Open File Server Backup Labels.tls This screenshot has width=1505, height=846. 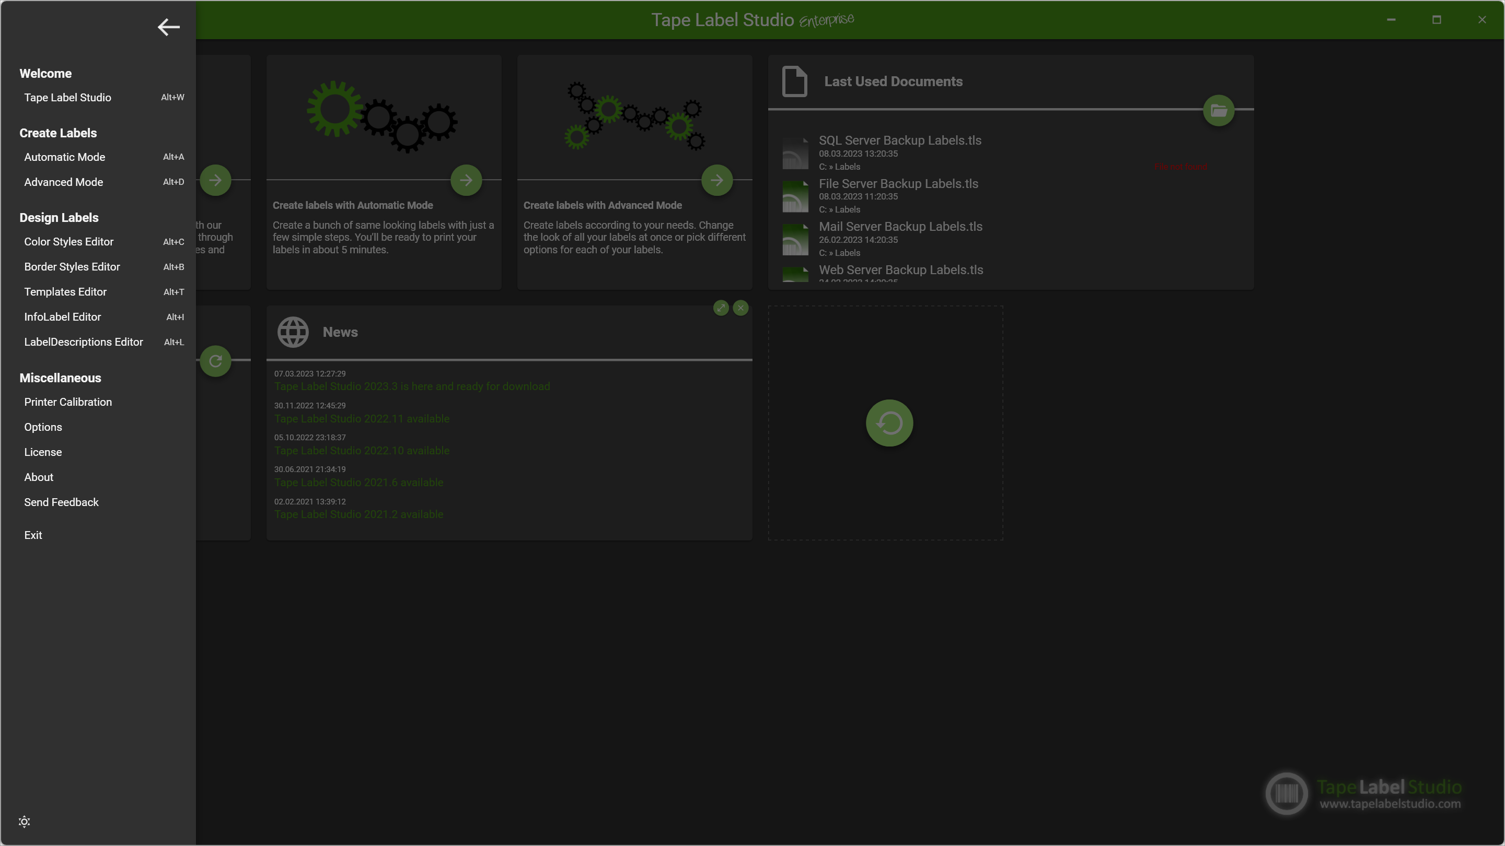click(899, 184)
